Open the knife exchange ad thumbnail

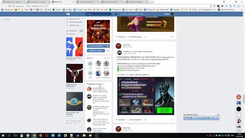click(74, 47)
